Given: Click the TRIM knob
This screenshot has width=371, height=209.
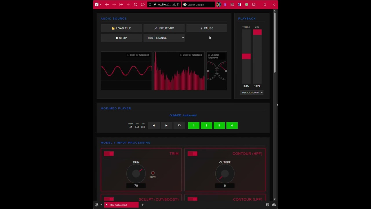Looking at the screenshot, I should tap(136, 174).
